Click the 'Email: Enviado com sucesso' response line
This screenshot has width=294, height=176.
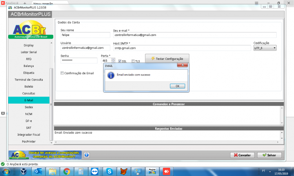[73, 133]
